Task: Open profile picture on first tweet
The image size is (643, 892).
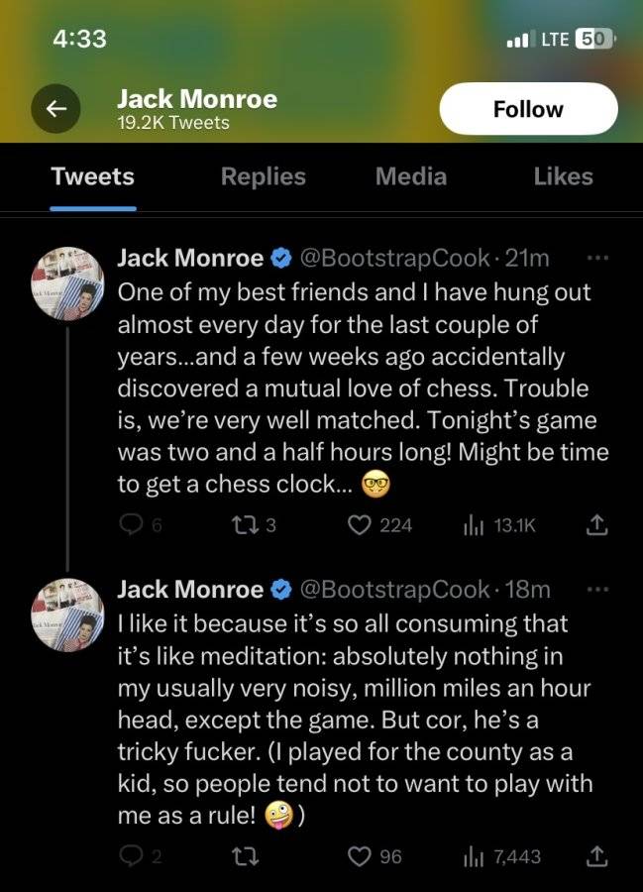Action: (67, 283)
